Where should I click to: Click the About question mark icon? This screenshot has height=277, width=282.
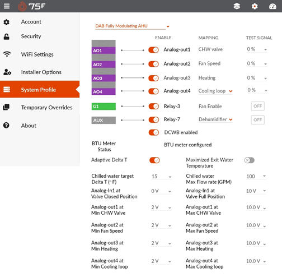[6, 125]
